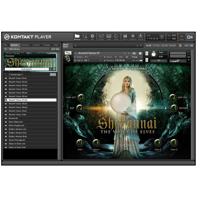Toggle the blue Reverb on/off light
The width and height of the screenshot is (197, 197).
(x=165, y=108)
